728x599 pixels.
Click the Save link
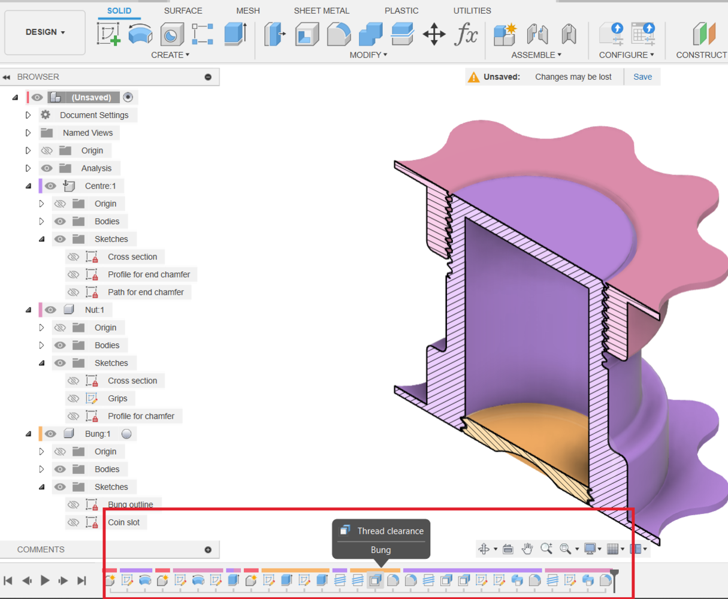click(642, 77)
